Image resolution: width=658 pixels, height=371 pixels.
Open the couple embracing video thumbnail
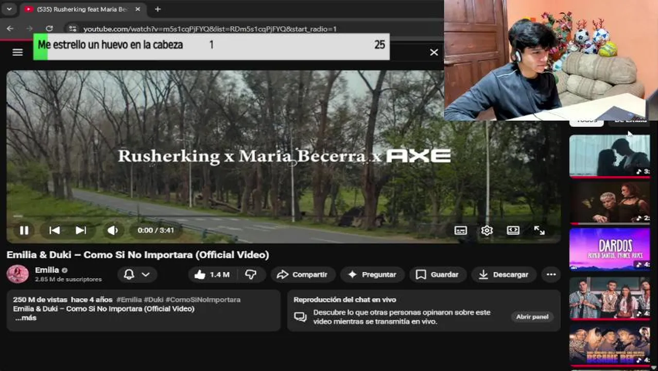tap(610, 156)
